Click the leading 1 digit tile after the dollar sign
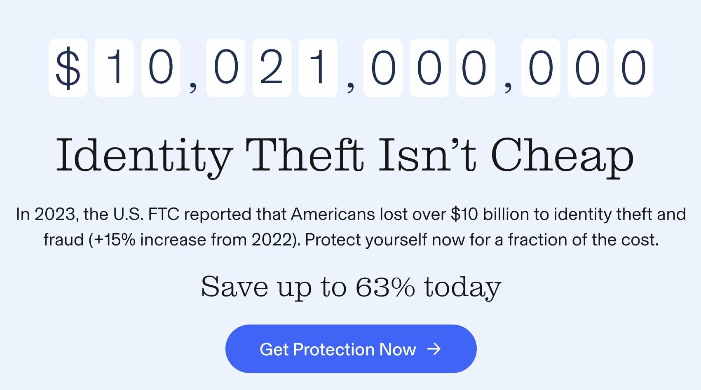Screen dimensions: 701x390 coord(114,68)
